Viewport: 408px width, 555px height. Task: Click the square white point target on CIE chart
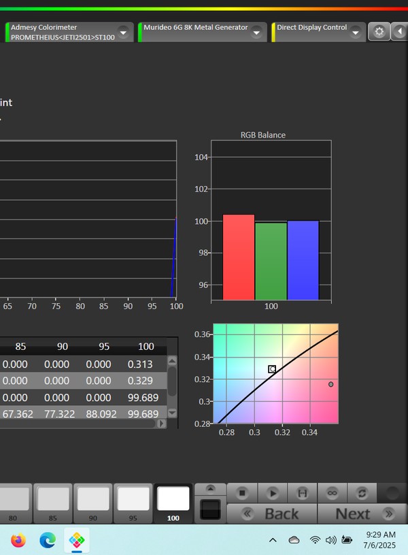[272, 369]
